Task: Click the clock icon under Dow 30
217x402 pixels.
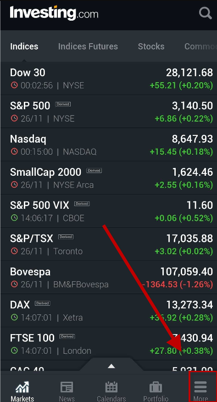Action: click(14, 85)
